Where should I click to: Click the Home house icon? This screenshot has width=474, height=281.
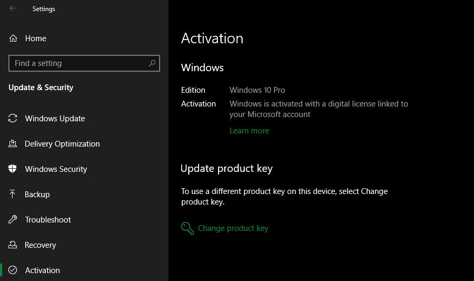pyautogui.click(x=13, y=38)
